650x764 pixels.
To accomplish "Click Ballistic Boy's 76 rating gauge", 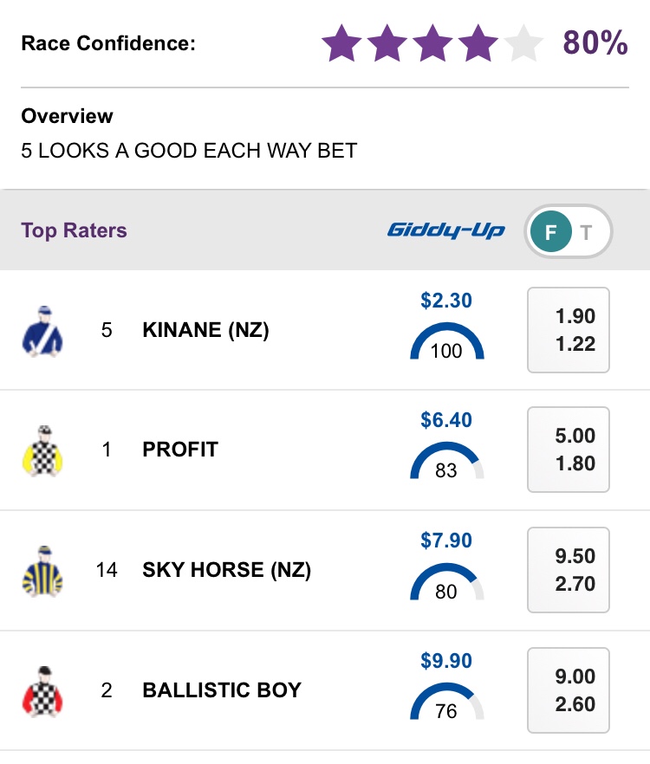I will [x=446, y=703].
